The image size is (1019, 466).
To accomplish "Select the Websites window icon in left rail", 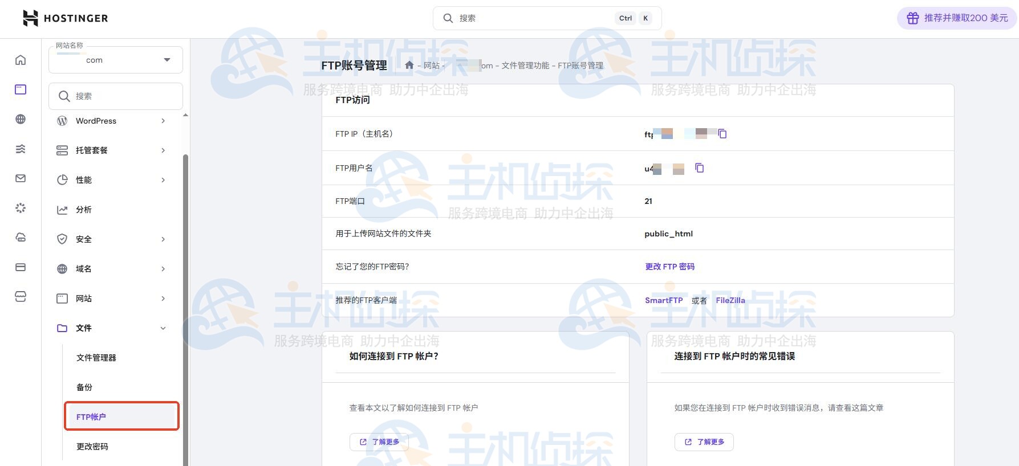I will pos(21,89).
